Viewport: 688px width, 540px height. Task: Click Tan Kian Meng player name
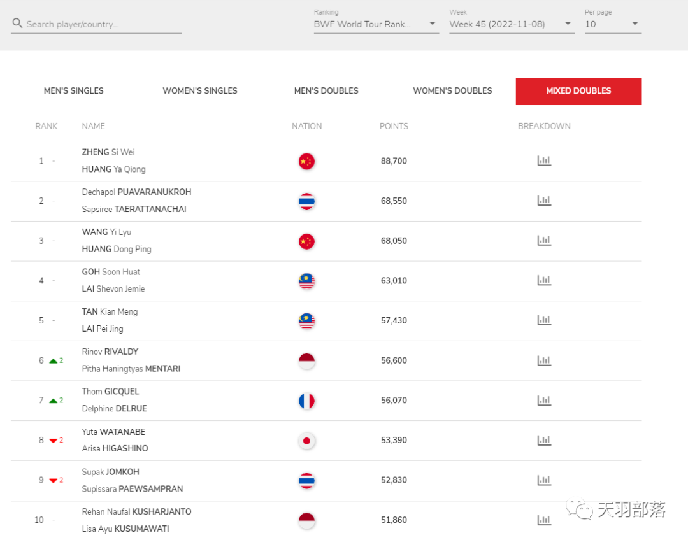click(110, 312)
